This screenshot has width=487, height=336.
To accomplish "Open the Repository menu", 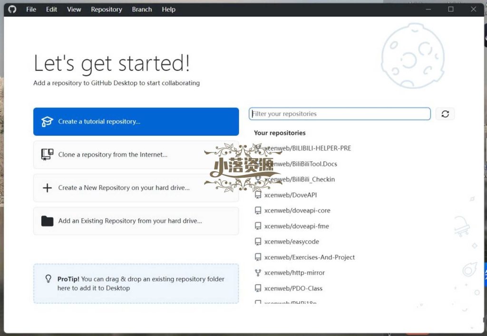I will (107, 10).
